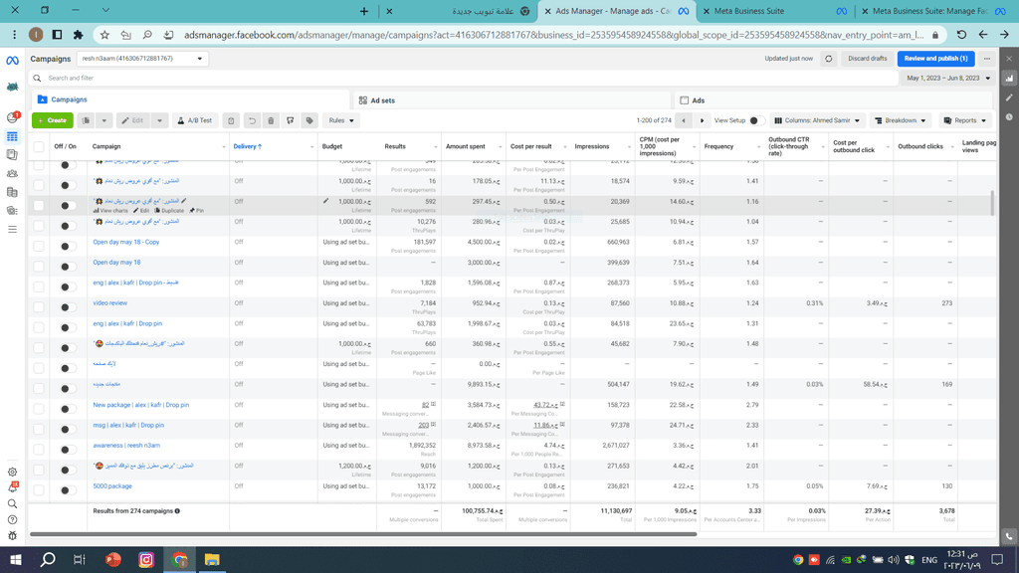Screen dimensions: 1019x573
Task: Open the Campaign column header menu arrow
Action: 224,147
